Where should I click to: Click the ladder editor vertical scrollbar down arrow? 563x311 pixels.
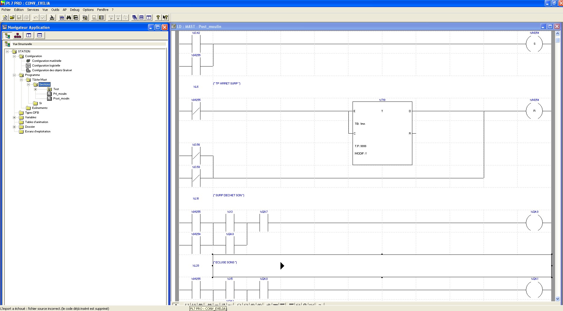click(x=557, y=299)
